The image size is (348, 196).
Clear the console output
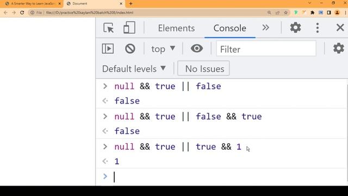coord(130,48)
